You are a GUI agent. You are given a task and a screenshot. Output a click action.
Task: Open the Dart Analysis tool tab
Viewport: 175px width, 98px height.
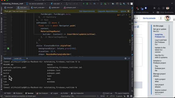coord(42,93)
